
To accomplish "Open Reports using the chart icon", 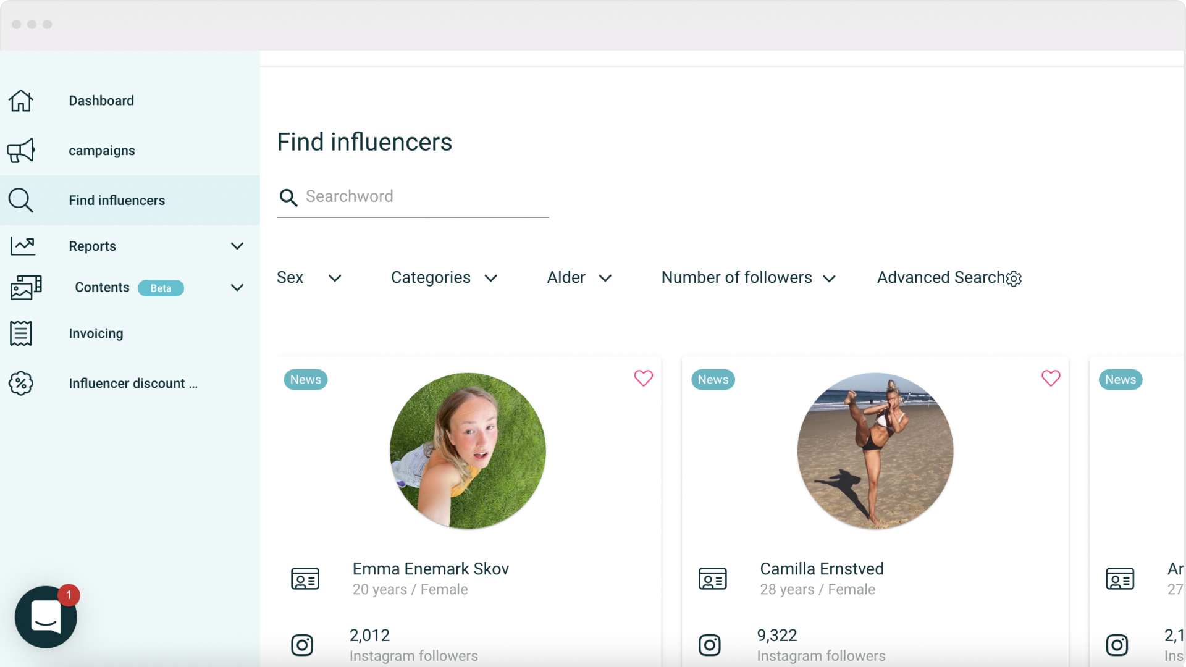I will 22,245.
